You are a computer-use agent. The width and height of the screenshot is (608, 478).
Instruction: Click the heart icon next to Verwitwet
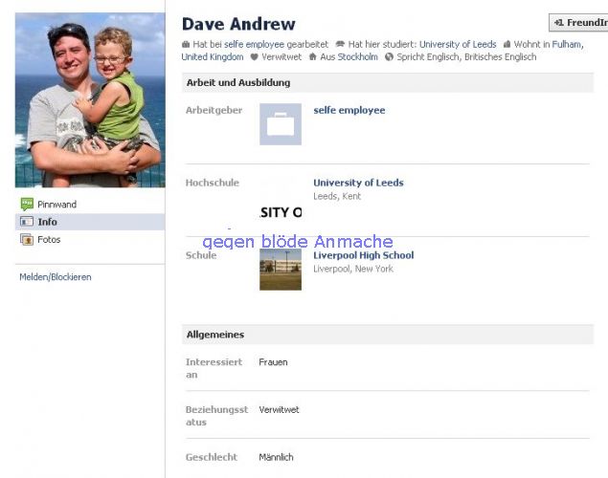254,57
